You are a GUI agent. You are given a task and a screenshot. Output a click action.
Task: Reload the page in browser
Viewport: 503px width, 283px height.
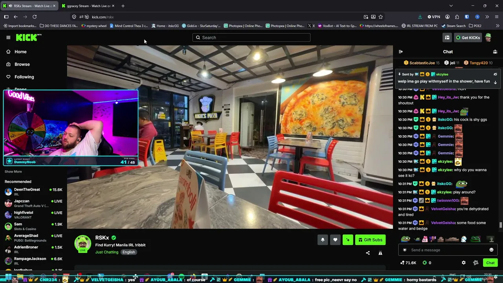[x=35, y=17]
